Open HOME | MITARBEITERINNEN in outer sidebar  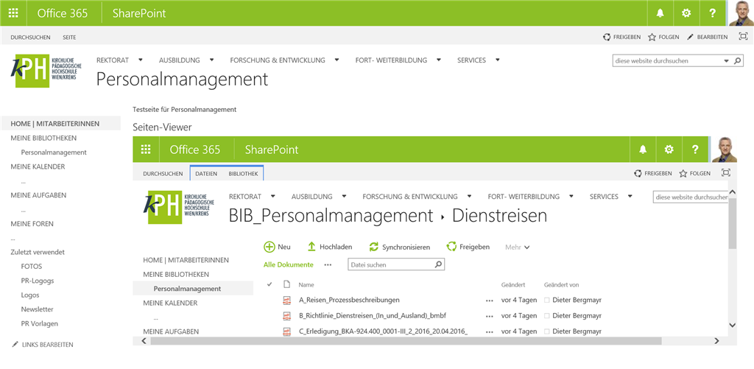54,124
